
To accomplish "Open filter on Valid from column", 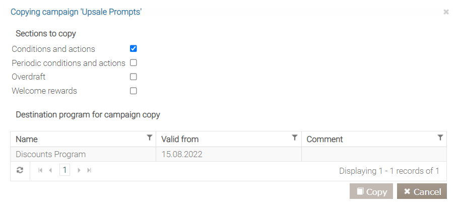I will click(295, 137).
